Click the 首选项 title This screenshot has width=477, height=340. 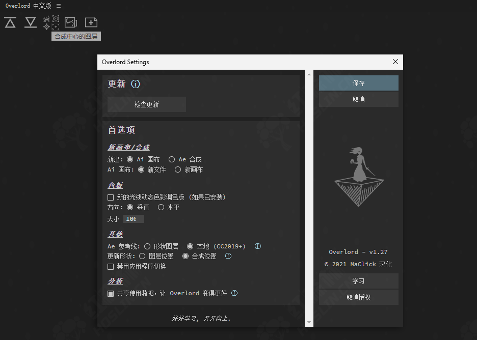121,130
